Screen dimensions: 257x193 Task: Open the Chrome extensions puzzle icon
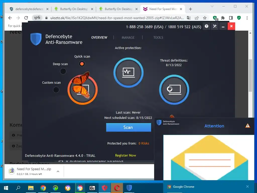point(223,18)
